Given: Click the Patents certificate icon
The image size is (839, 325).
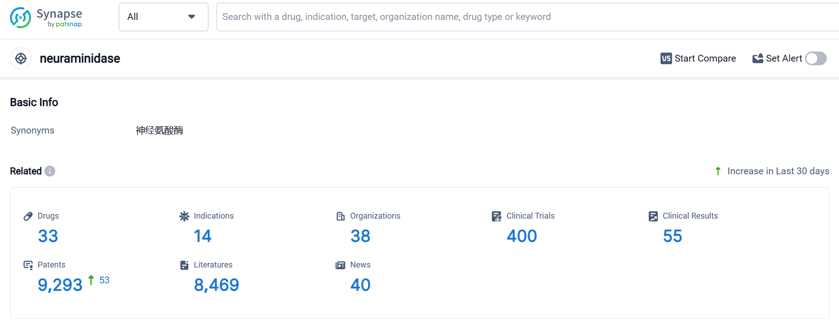Looking at the screenshot, I should tap(28, 265).
